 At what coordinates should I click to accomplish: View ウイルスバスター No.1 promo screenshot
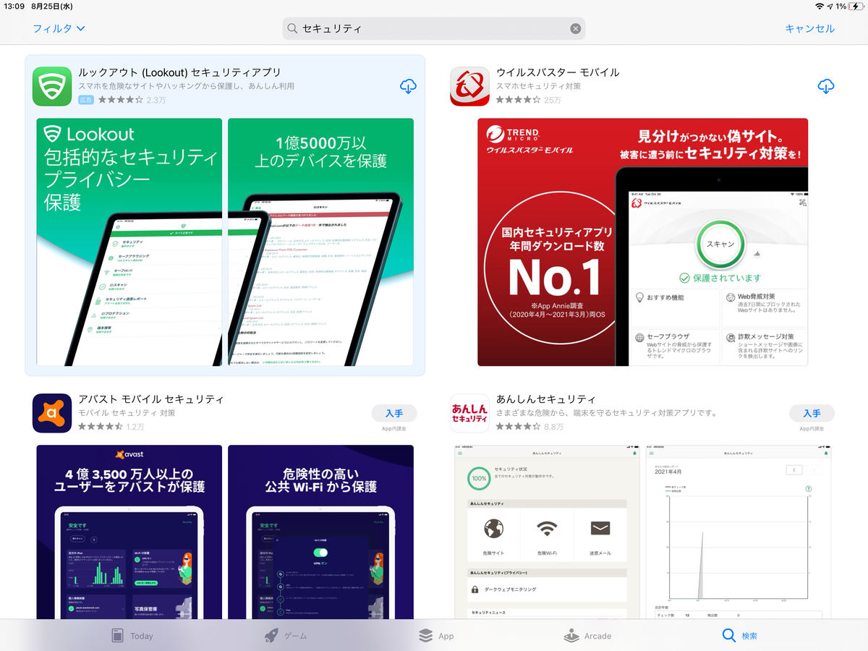[642, 242]
